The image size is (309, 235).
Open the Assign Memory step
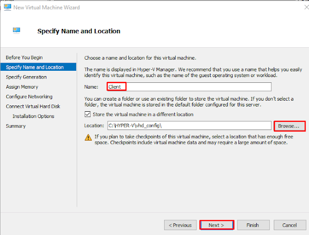(22, 87)
